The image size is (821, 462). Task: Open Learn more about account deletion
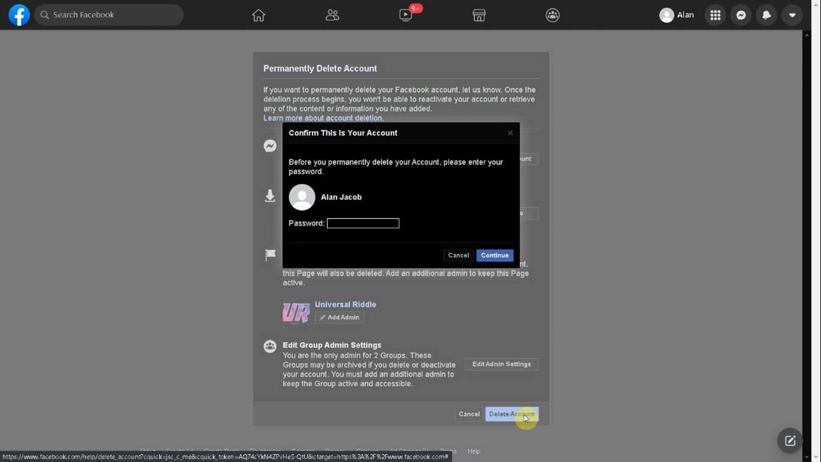tap(323, 118)
